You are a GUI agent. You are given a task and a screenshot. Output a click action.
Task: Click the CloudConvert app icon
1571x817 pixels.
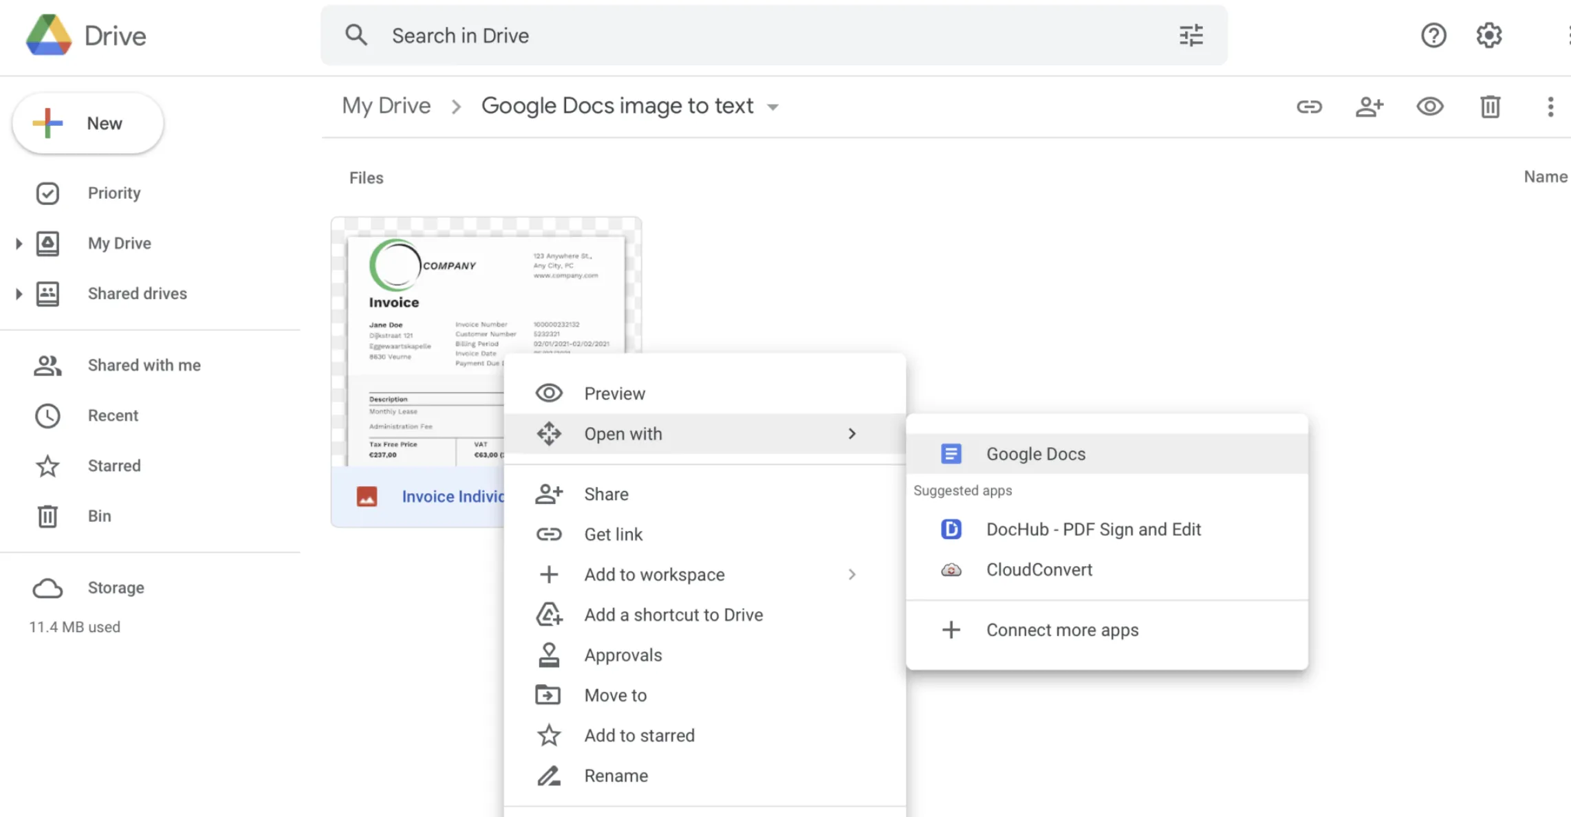pos(951,569)
